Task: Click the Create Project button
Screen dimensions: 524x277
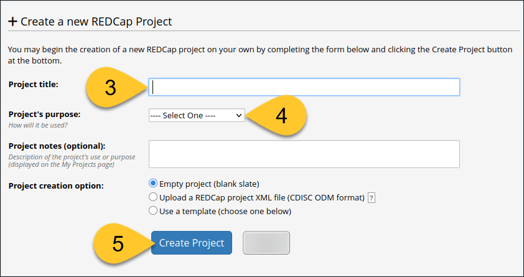Action: (192, 243)
